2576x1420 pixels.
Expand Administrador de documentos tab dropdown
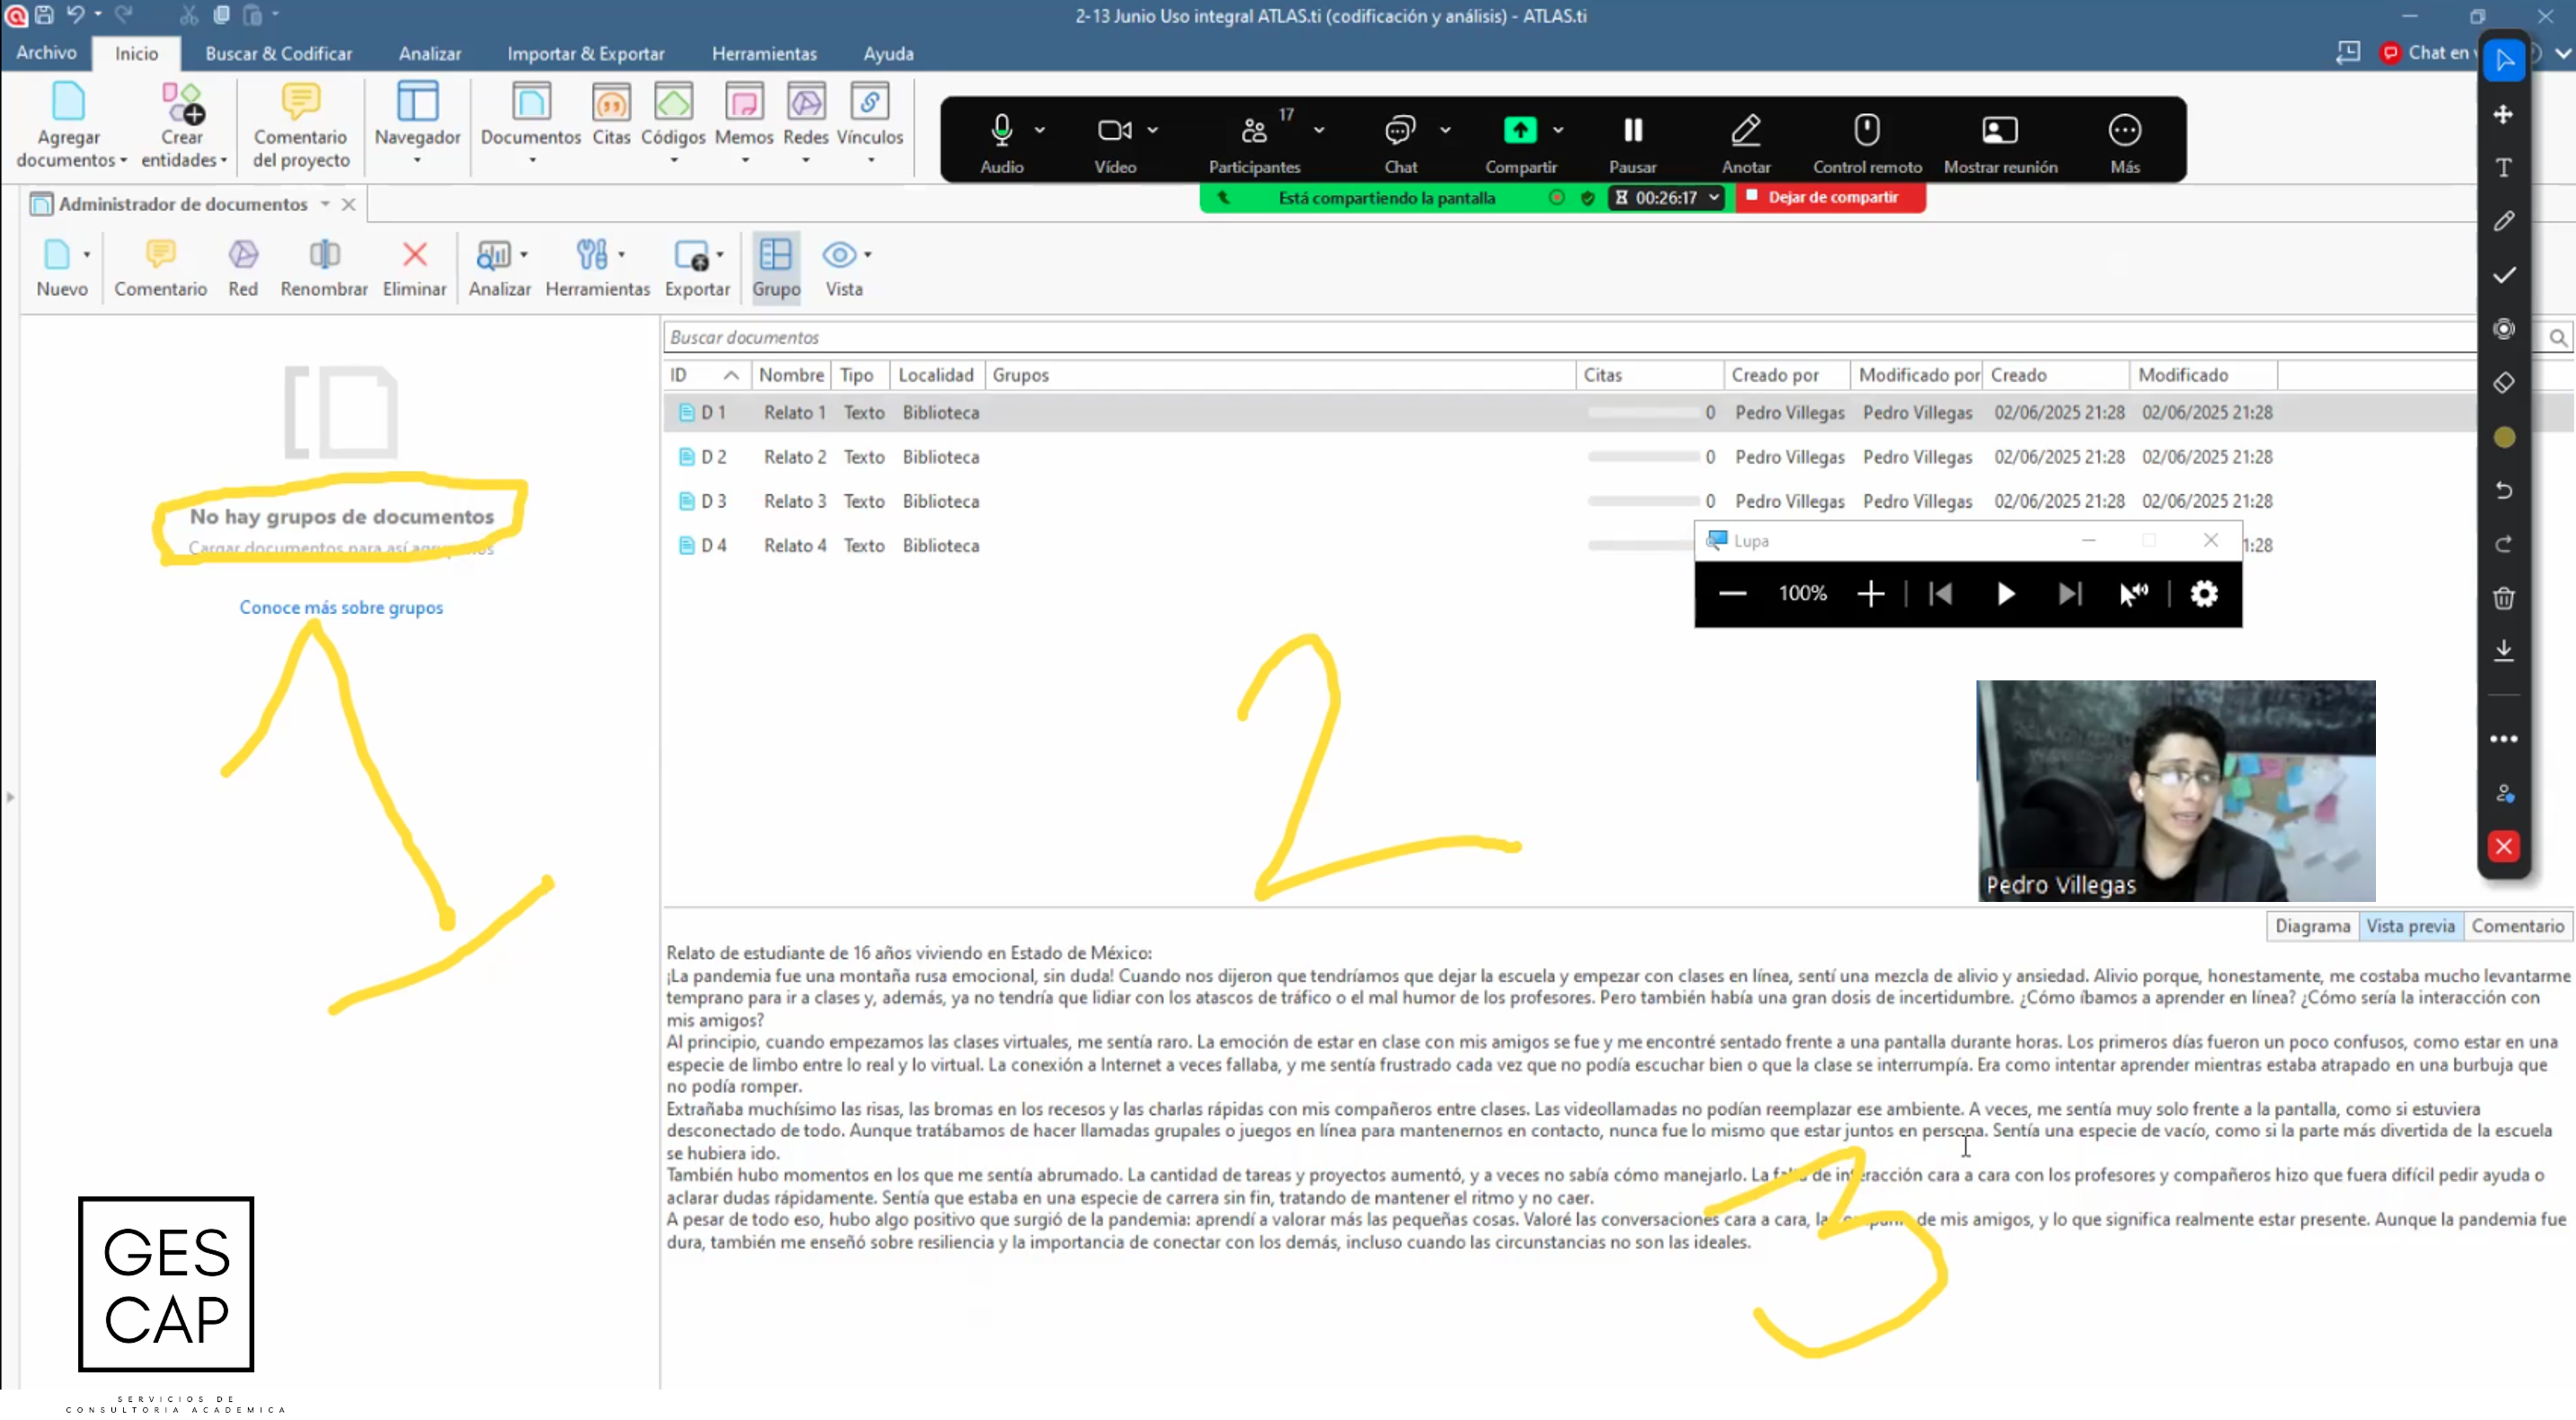pyautogui.click(x=325, y=204)
